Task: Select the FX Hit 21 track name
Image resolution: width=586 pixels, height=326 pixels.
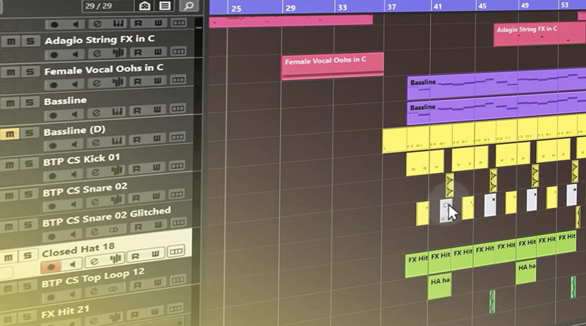Action: pyautogui.click(x=65, y=312)
